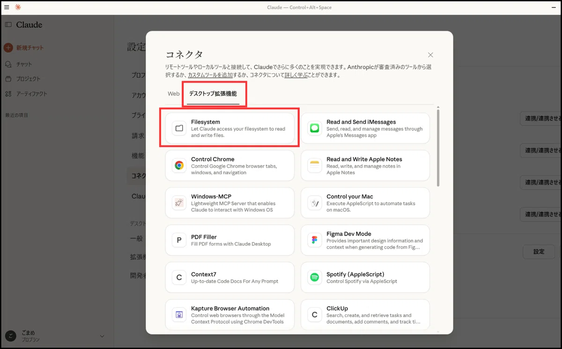Click the green iMessages icon
This screenshot has width=562, height=349.
[x=315, y=128]
